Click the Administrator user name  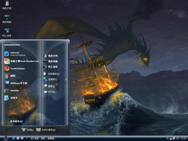[12, 45]
